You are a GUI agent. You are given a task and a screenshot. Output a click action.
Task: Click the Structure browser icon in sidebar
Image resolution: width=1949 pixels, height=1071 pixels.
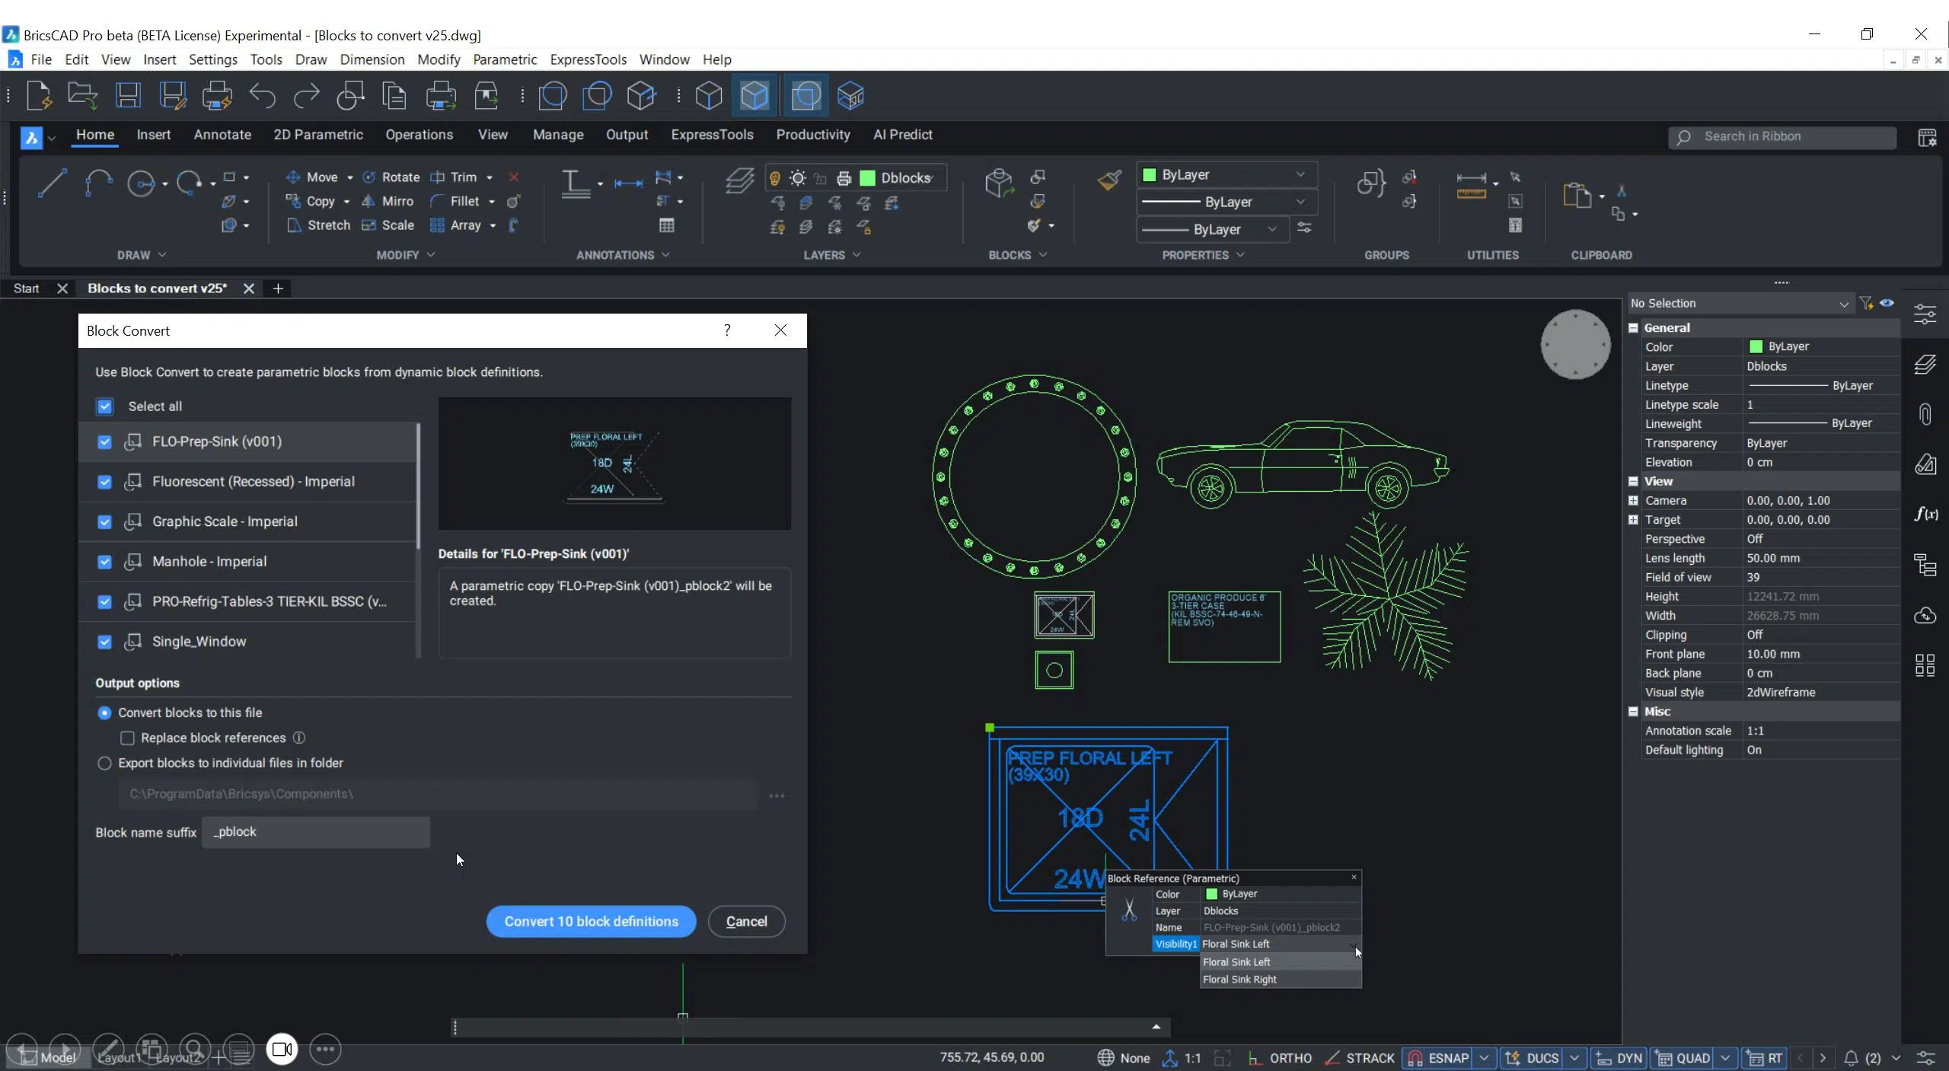pos(1927,565)
